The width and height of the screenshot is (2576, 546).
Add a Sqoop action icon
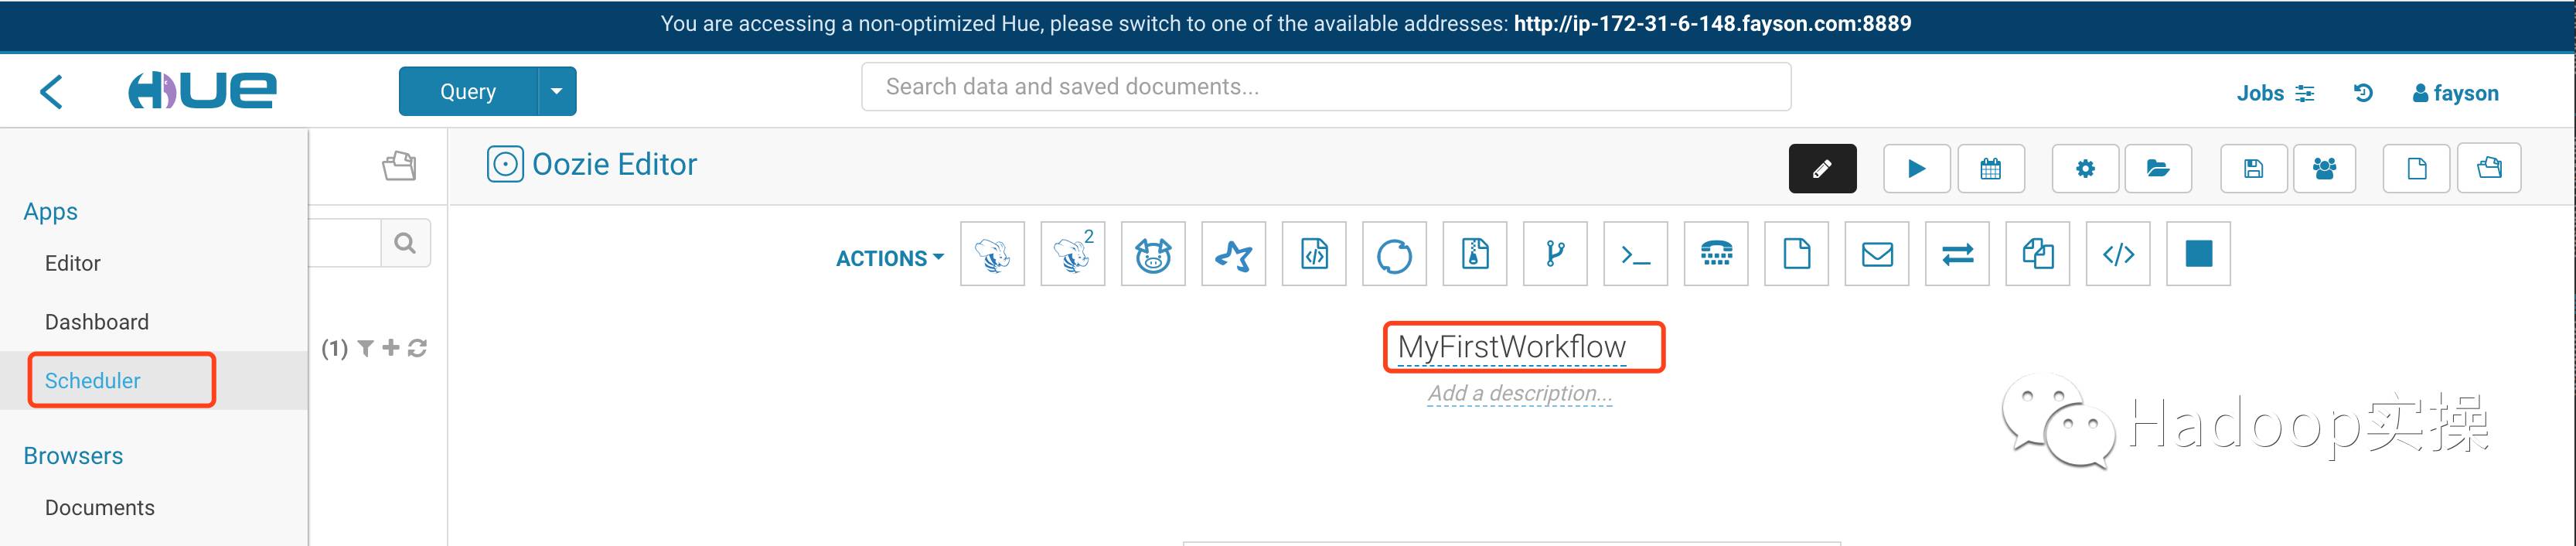1394,254
